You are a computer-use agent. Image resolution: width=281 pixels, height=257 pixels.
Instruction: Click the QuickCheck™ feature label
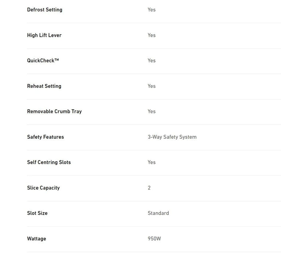click(x=43, y=61)
